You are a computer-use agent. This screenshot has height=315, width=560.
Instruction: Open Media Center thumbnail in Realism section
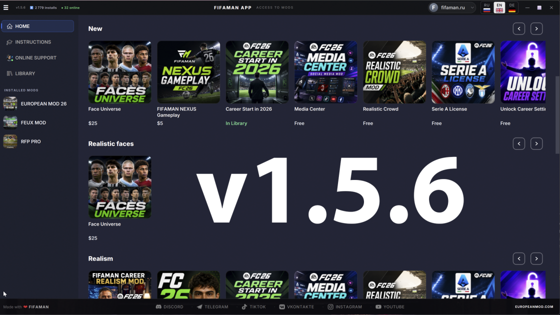coord(325,284)
